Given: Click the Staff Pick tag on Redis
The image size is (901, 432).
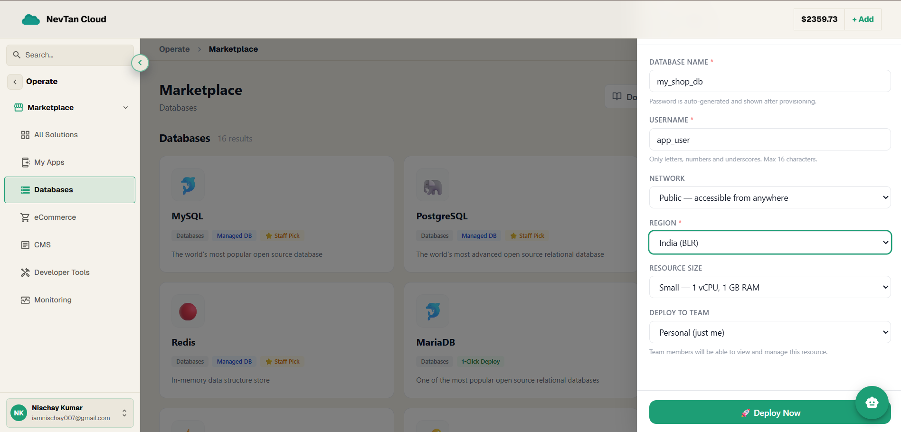Looking at the screenshot, I should click(283, 362).
